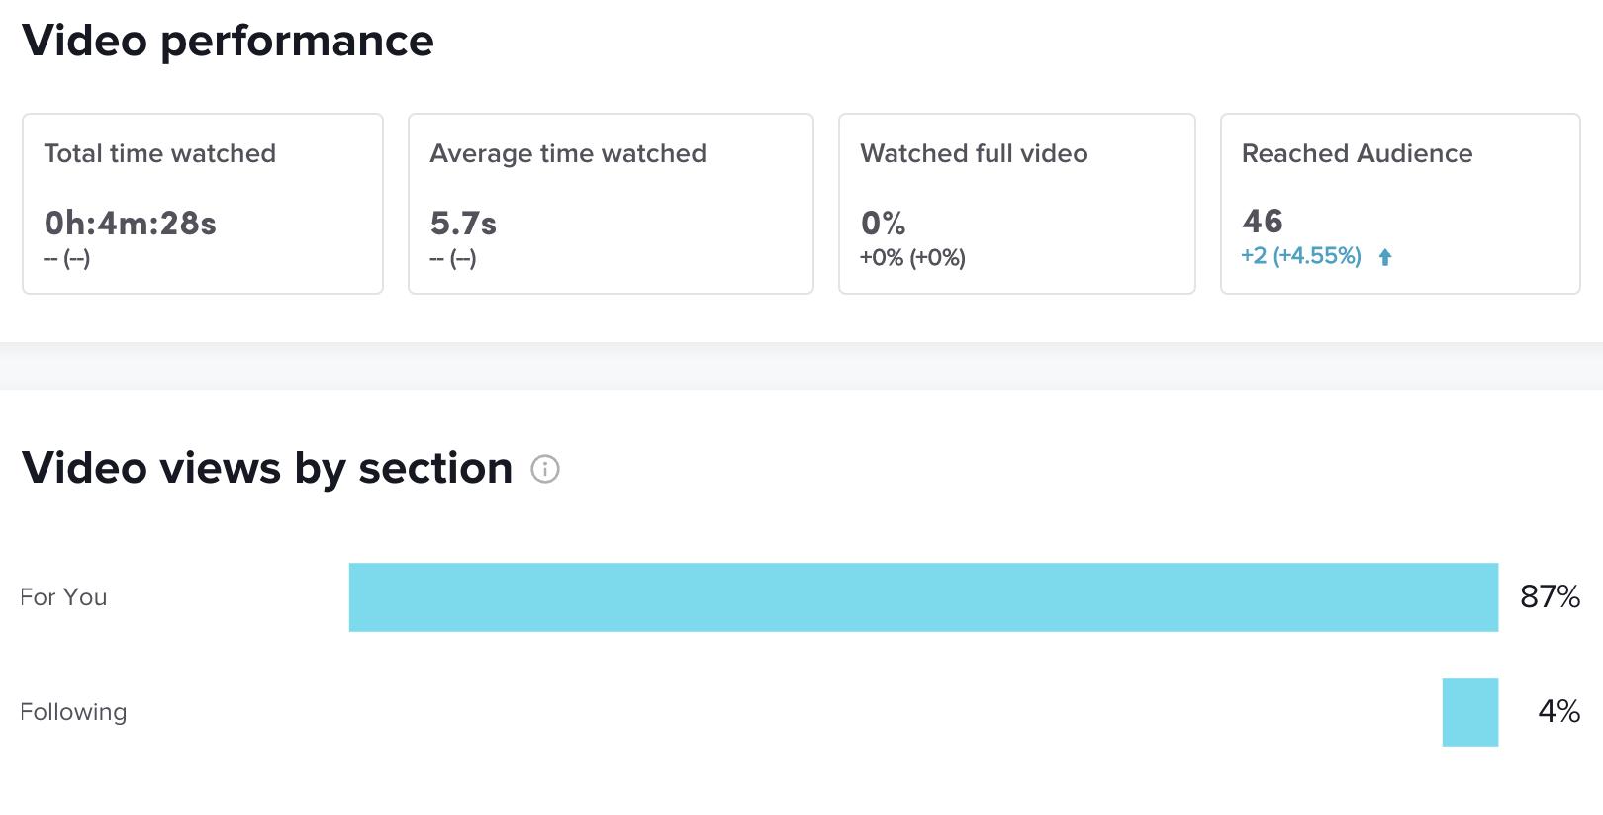Click the Video performance heading
1603x815 pixels.
pyautogui.click(x=228, y=41)
